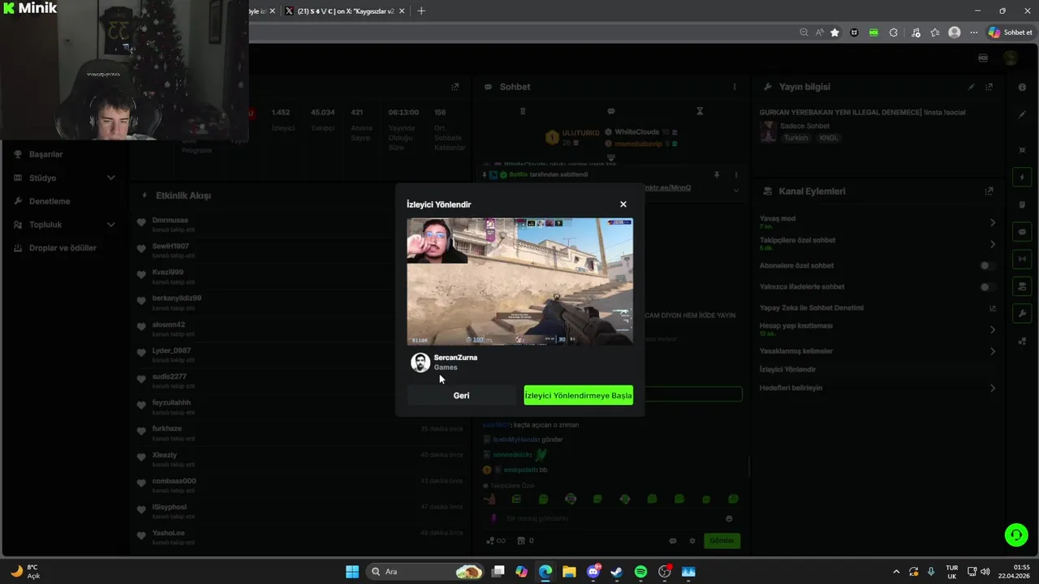This screenshot has height=584, width=1039.
Task: Open File Explorer from the taskbar
Action: coord(569,572)
